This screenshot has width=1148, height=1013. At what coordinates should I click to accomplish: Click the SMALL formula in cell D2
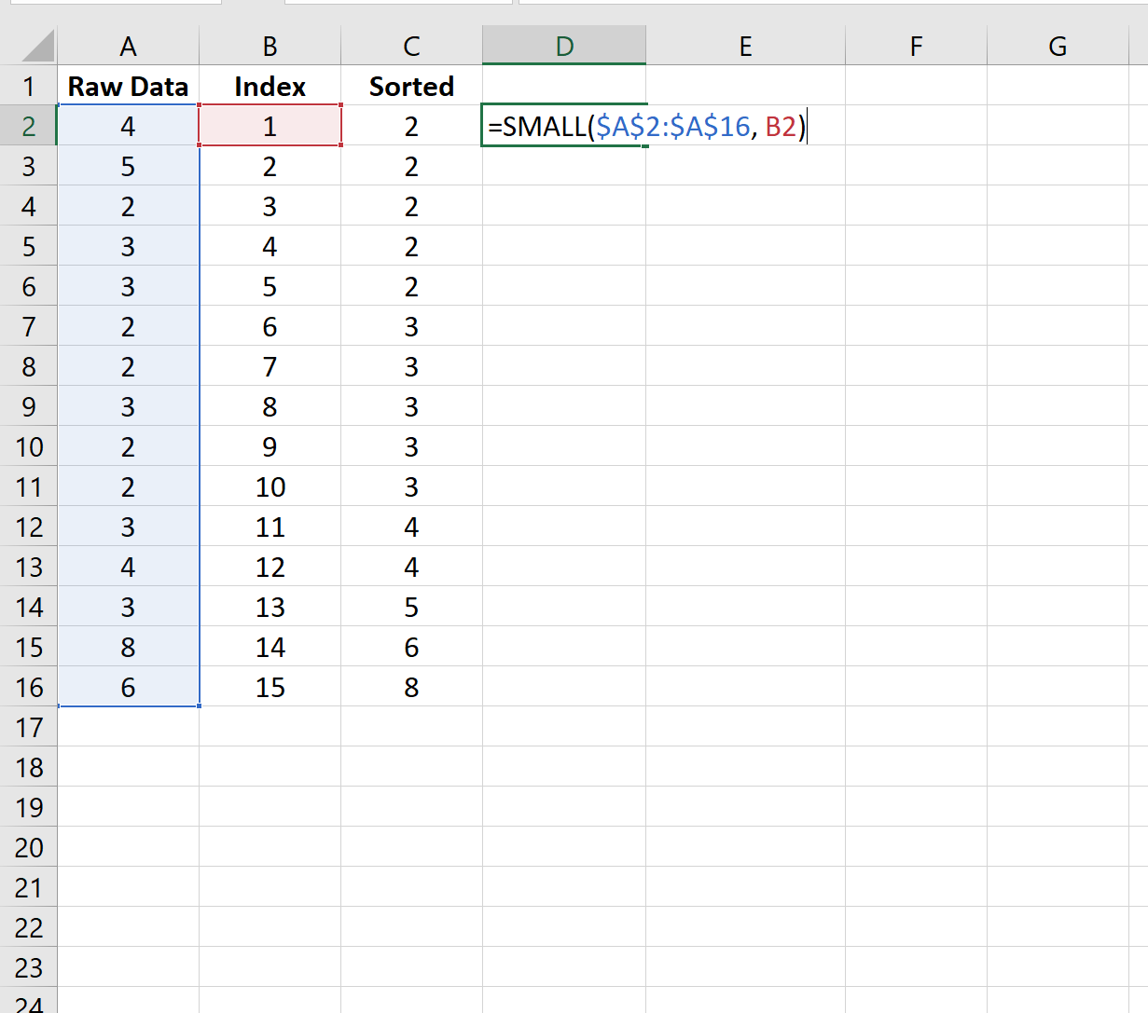tap(646, 126)
